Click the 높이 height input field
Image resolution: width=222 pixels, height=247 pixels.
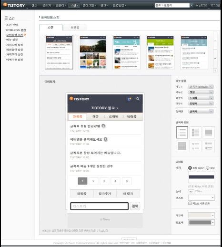coord(191,191)
